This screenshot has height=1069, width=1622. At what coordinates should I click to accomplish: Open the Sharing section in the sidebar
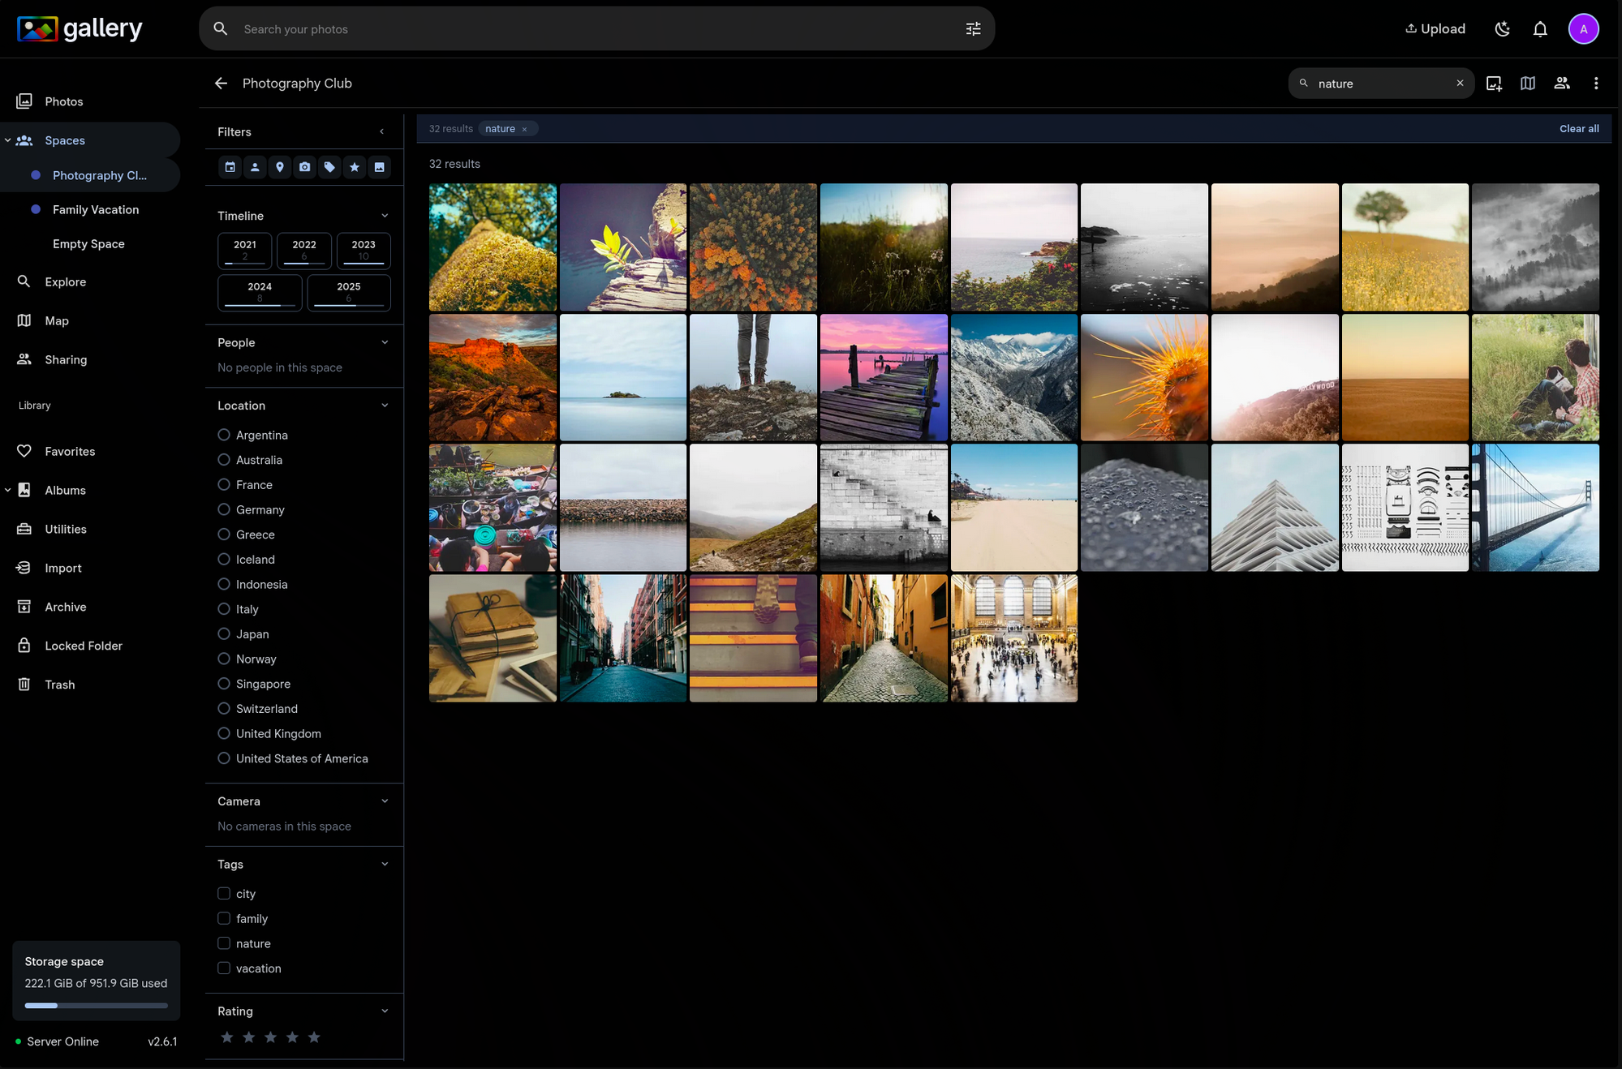65,359
